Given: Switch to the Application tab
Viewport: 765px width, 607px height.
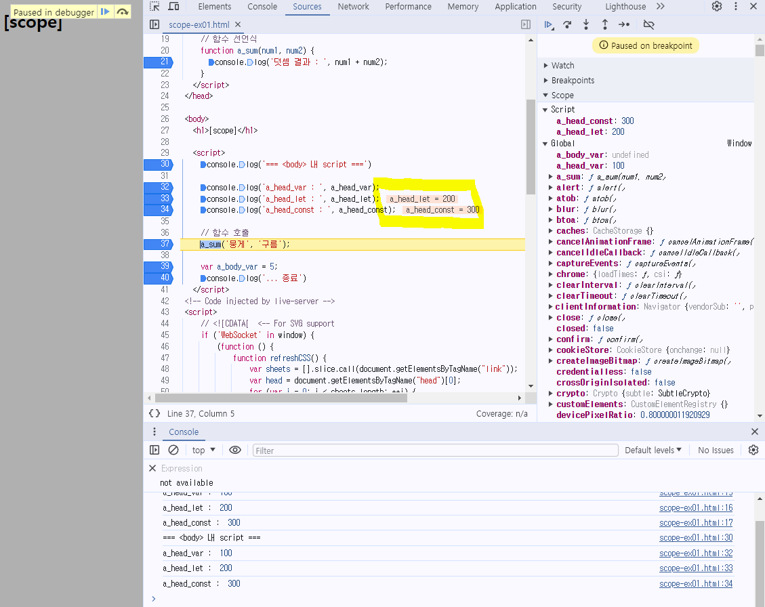Looking at the screenshot, I should click(x=516, y=7).
